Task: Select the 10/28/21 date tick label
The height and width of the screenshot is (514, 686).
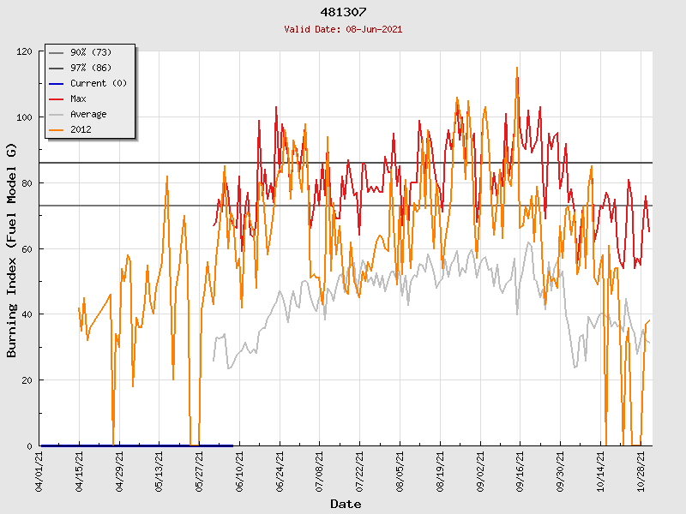Action: [641, 470]
